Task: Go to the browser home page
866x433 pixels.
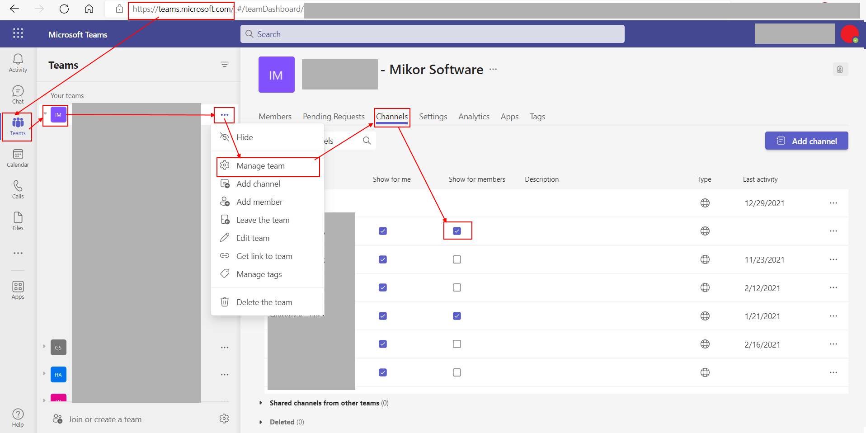Action: pos(89,9)
